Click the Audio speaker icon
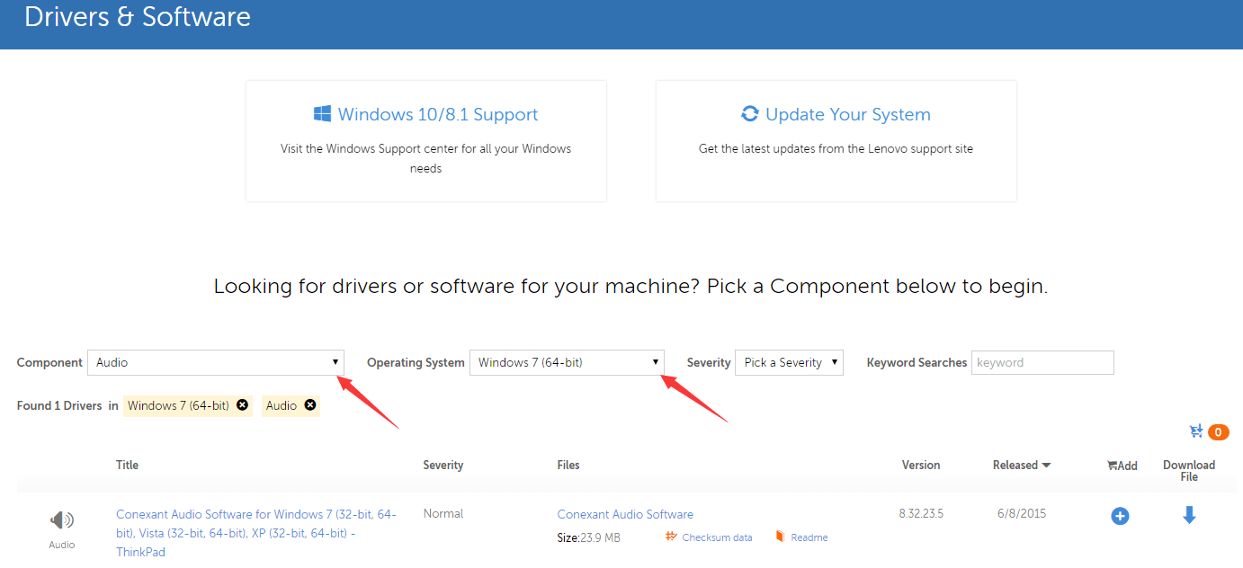1243x568 pixels. point(62,519)
